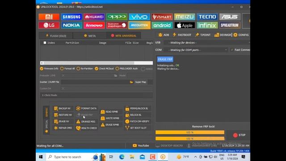
Task: Open the ADB tool
Action: 164,35
